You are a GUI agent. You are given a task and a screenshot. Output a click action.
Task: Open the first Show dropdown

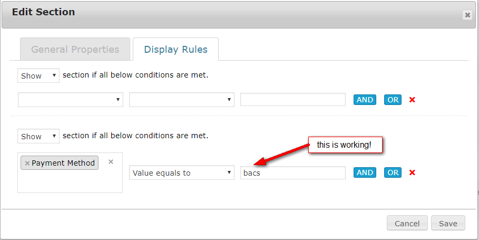coord(38,75)
